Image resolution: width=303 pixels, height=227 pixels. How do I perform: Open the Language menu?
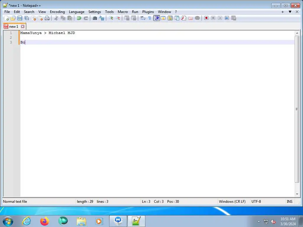click(x=77, y=12)
